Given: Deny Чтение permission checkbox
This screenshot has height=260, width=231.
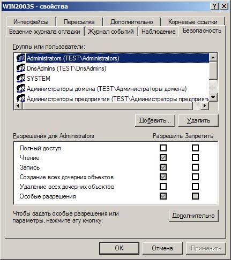Looking at the screenshot, I should tap(195, 157).
